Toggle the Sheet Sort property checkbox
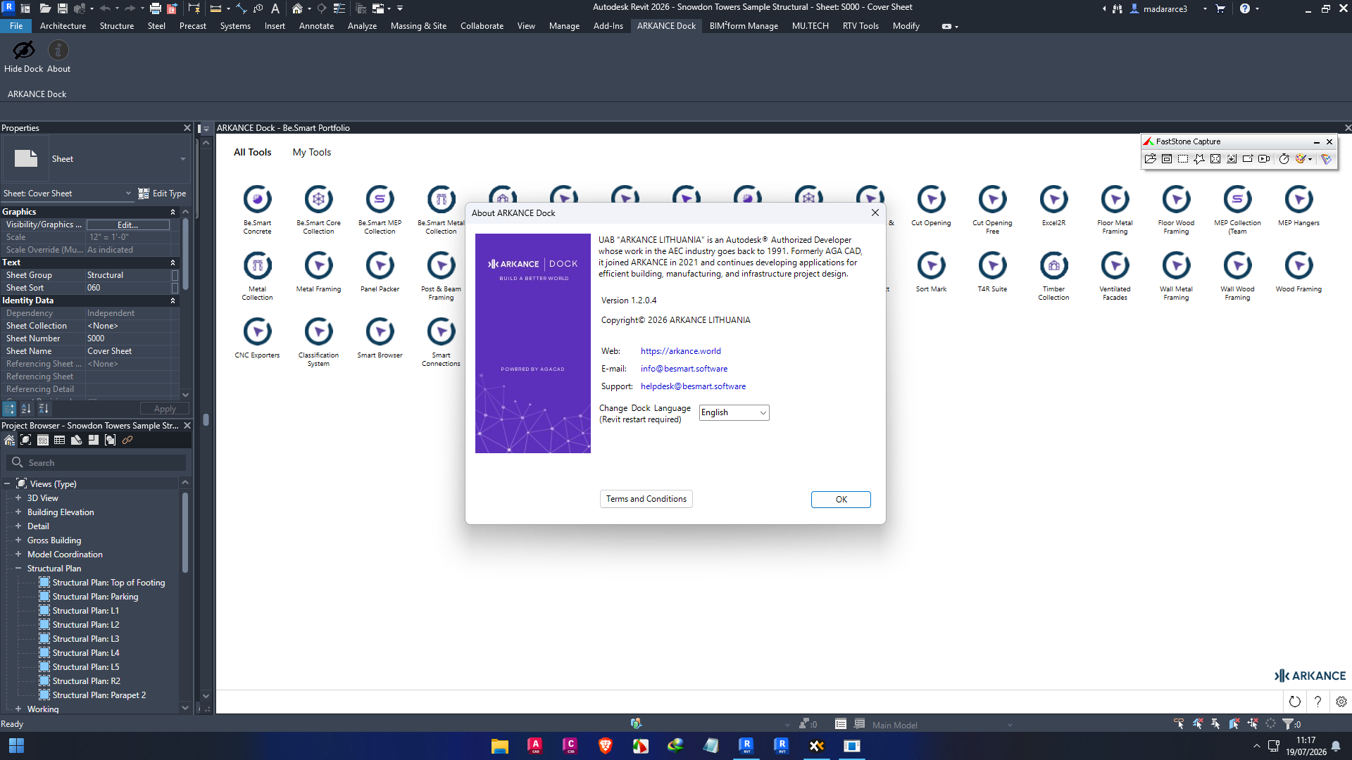 pyautogui.click(x=175, y=288)
